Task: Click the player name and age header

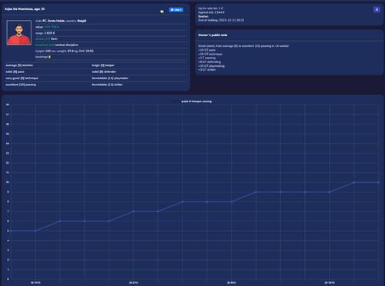Action: (25, 9)
